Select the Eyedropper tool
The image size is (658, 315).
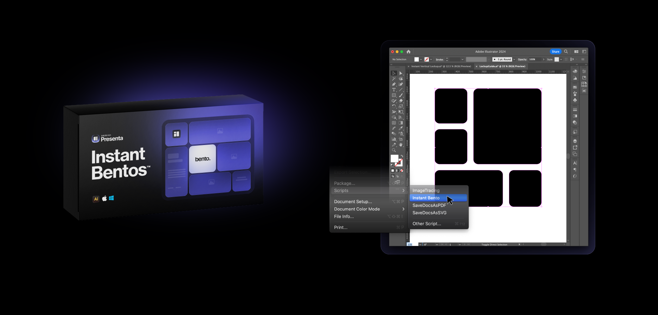[401, 128]
